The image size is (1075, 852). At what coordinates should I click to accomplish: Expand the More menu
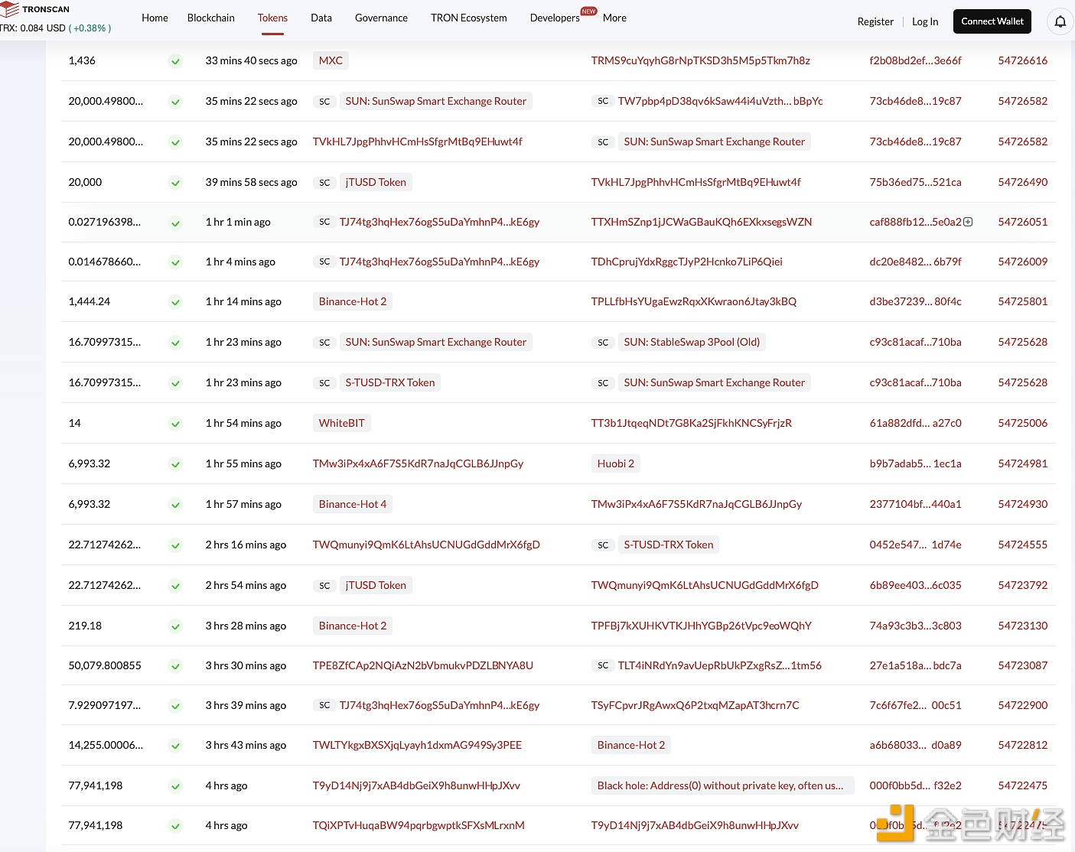pos(614,18)
